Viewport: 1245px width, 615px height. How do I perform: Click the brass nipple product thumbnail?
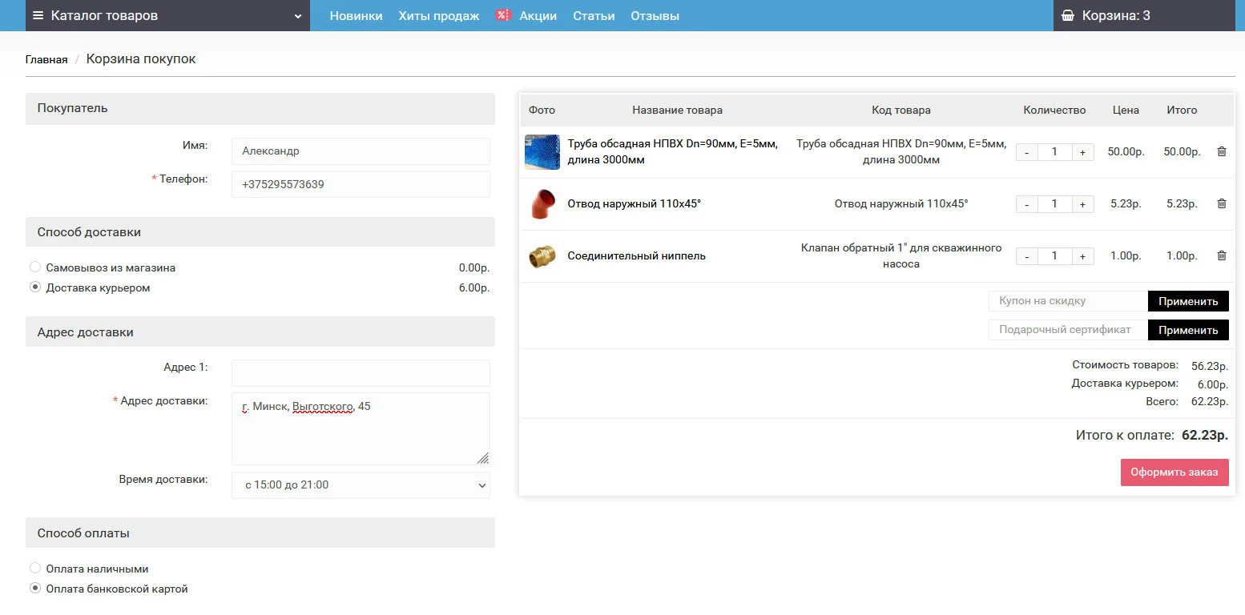click(542, 256)
